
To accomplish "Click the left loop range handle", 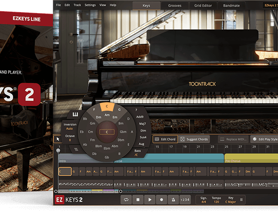I will [56, 191].
